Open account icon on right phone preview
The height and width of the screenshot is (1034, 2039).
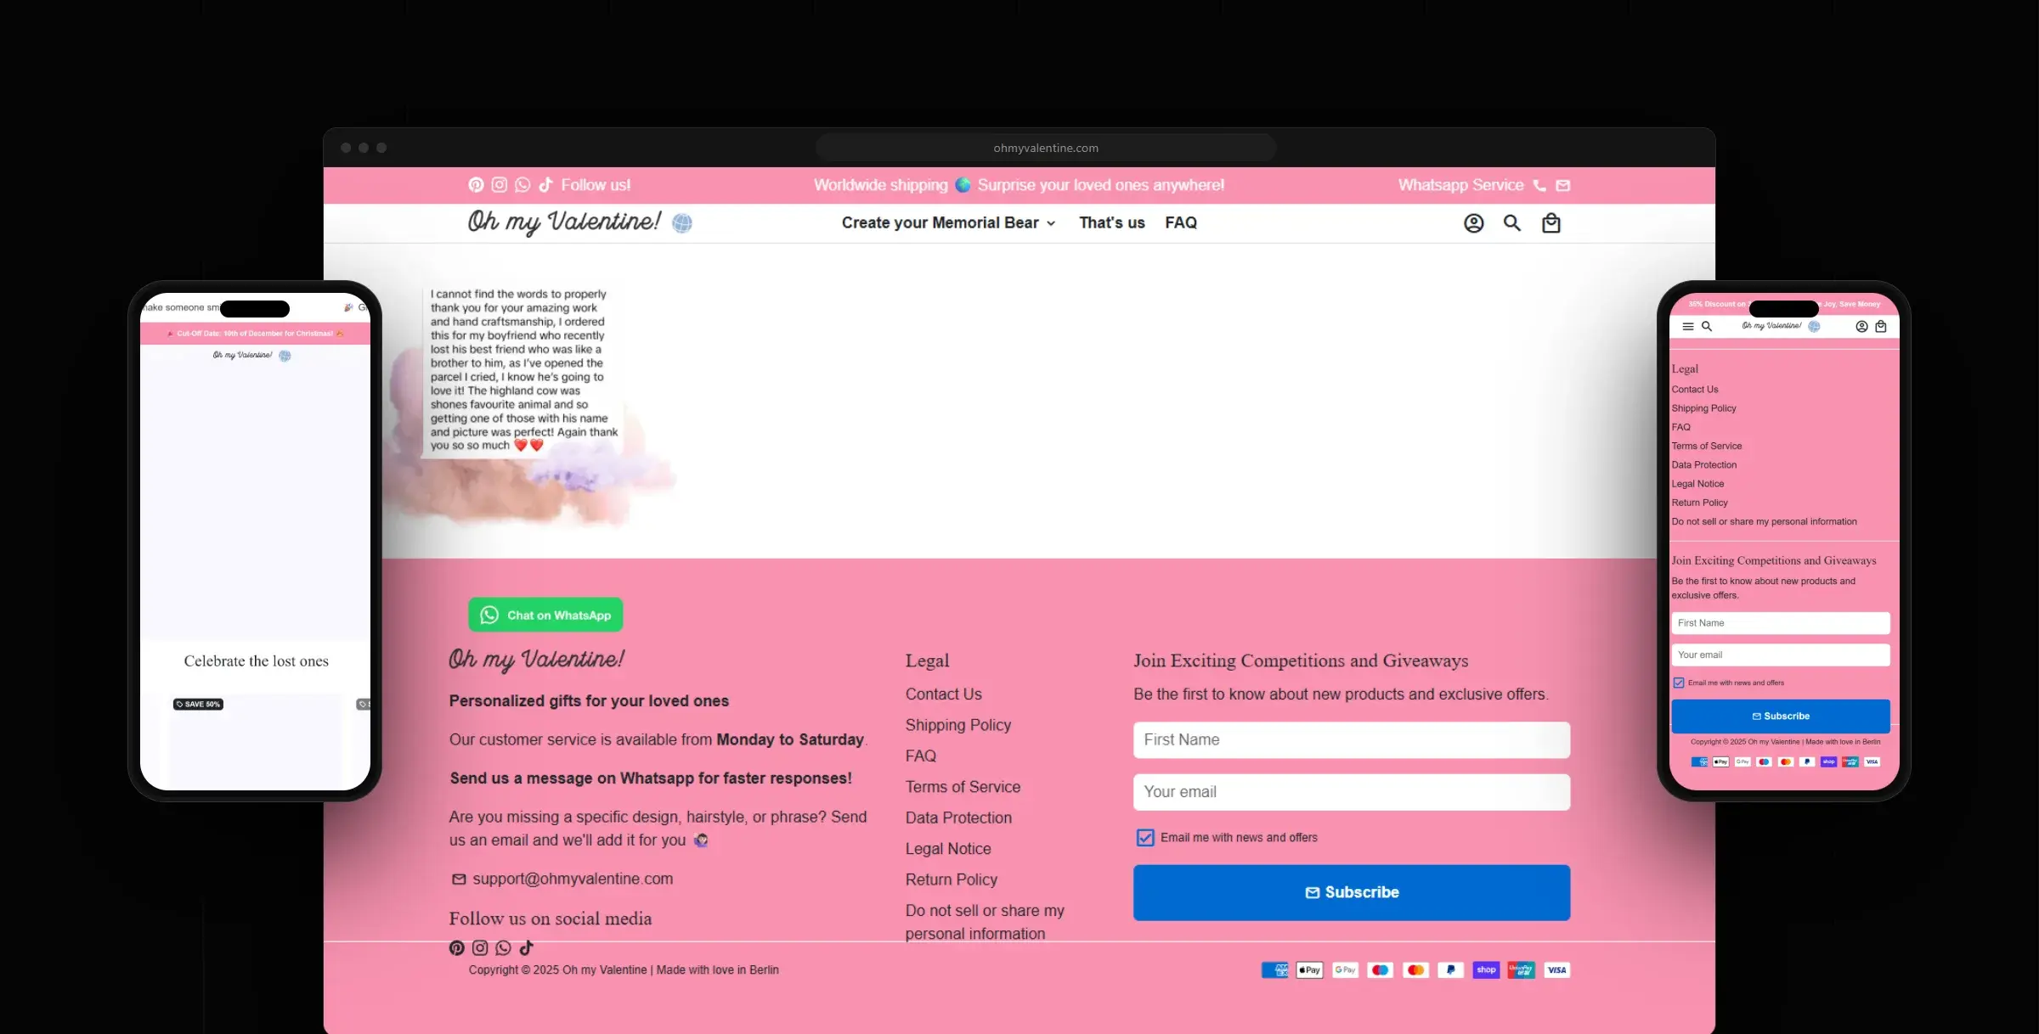pos(1861,327)
